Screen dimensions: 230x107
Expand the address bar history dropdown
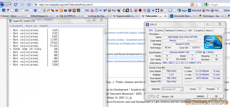click(x=200, y=4)
